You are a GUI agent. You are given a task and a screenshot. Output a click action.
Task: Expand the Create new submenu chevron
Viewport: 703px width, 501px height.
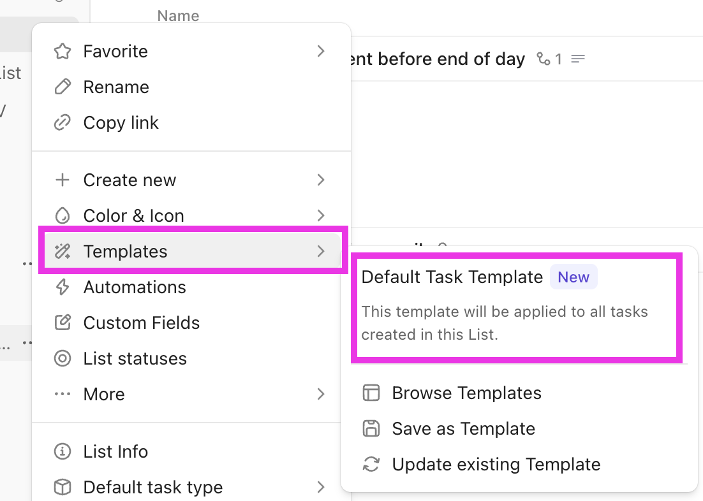point(321,180)
